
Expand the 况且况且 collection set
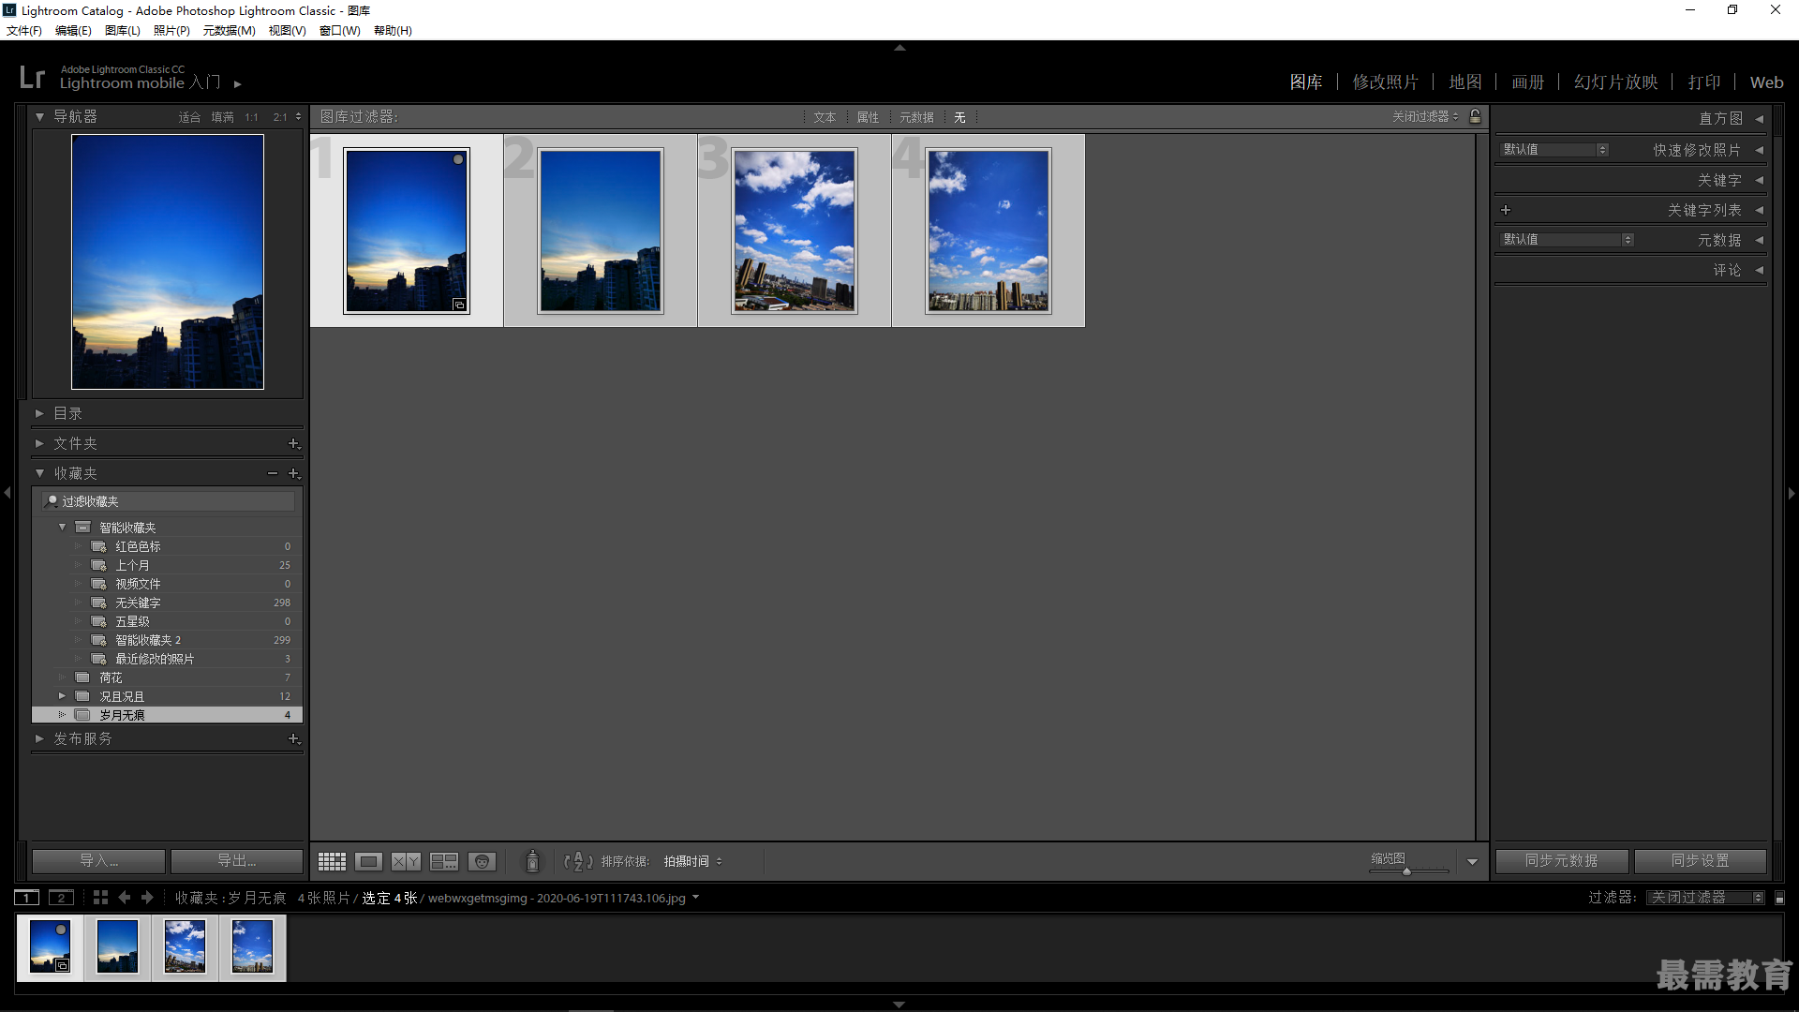coord(62,696)
